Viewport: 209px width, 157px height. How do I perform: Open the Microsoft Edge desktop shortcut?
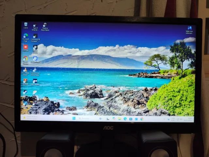coord(25,38)
